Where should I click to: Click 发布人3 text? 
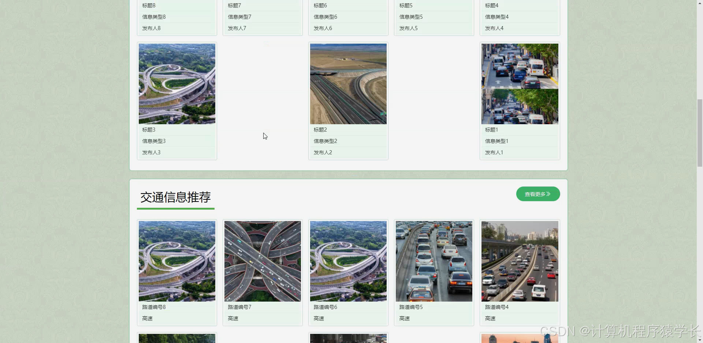point(151,152)
